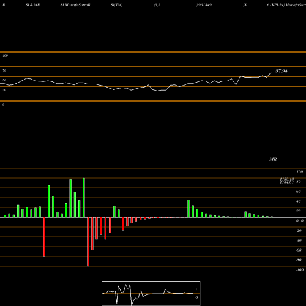Click '61KPL24) MunafaSutr' header text
Screen dimensions: 306x306
(286, 5)
